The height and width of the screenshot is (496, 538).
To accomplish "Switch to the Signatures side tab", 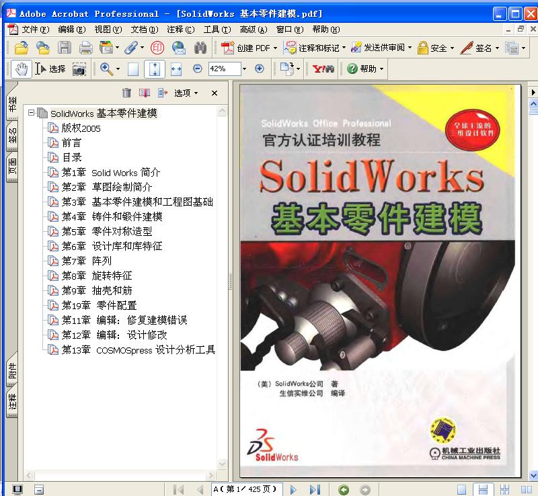I will tap(12, 136).
